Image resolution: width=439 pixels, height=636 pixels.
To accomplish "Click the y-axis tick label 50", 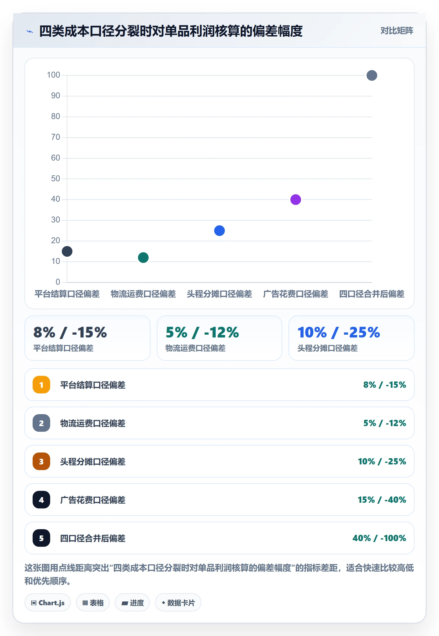I will coord(56,178).
